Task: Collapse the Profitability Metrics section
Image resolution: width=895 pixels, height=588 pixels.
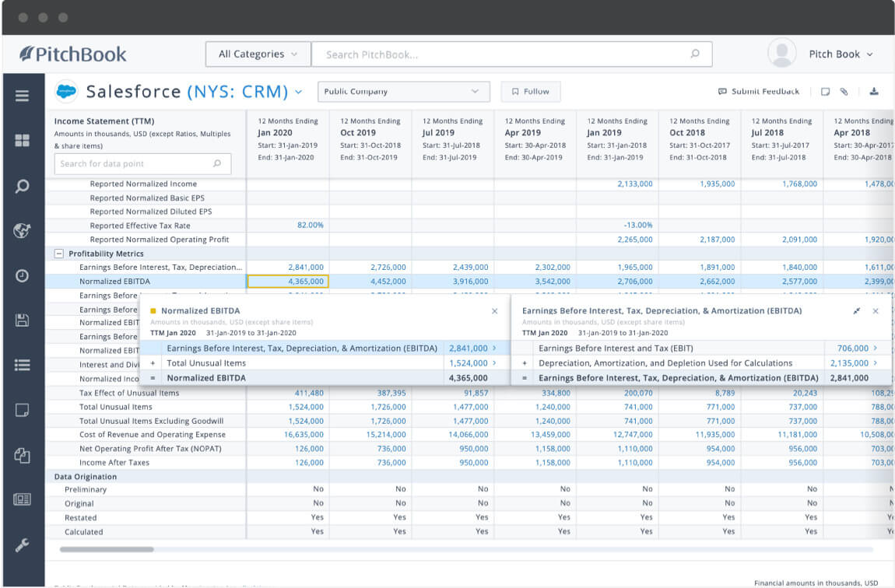Action: pos(60,253)
